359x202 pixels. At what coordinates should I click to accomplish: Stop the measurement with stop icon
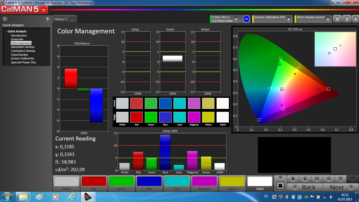coord(293,179)
